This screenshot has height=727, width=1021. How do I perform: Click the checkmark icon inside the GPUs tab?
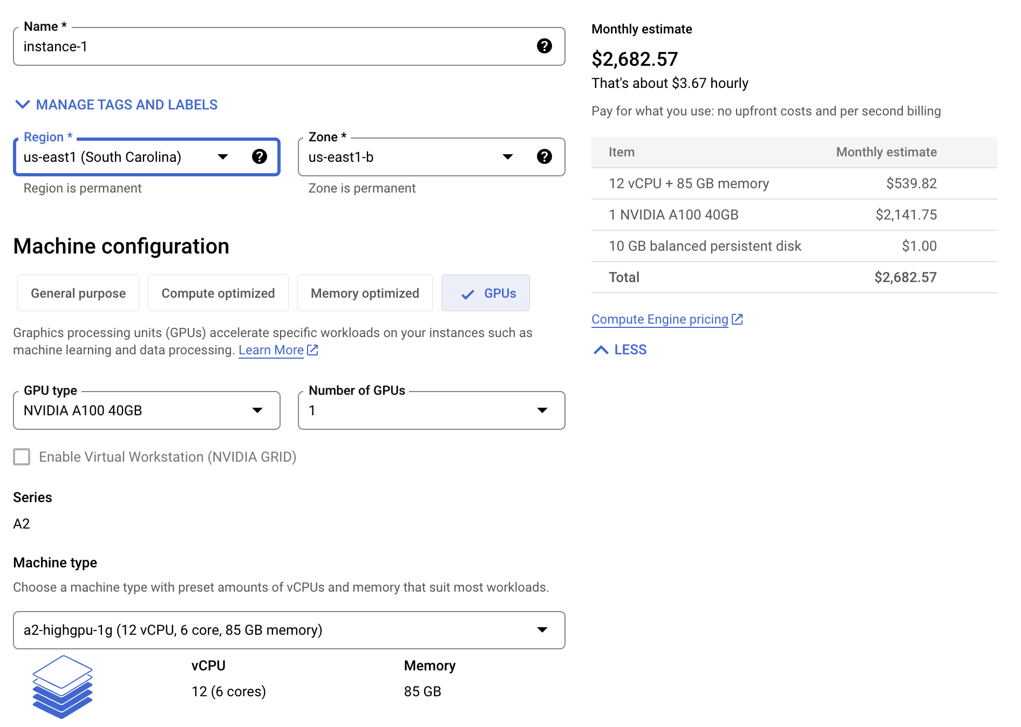(467, 294)
